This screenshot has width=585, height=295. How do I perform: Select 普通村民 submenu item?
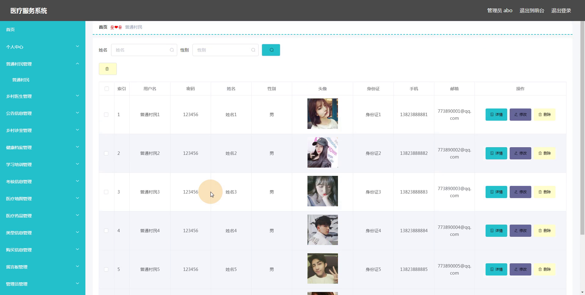click(x=43, y=80)
